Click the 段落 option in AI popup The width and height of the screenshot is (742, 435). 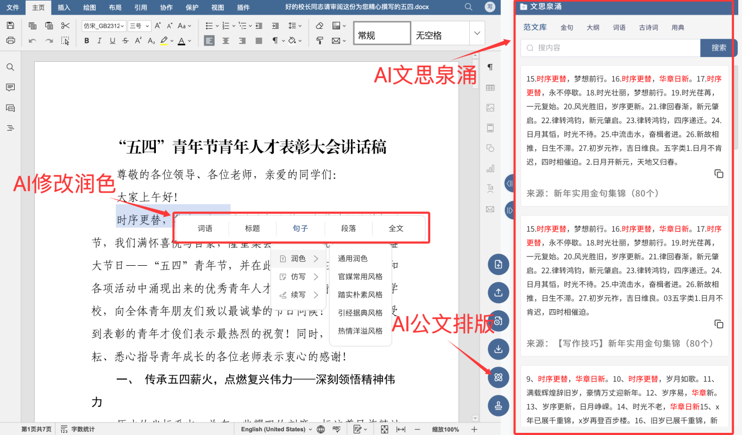click(x=349, y=228)
